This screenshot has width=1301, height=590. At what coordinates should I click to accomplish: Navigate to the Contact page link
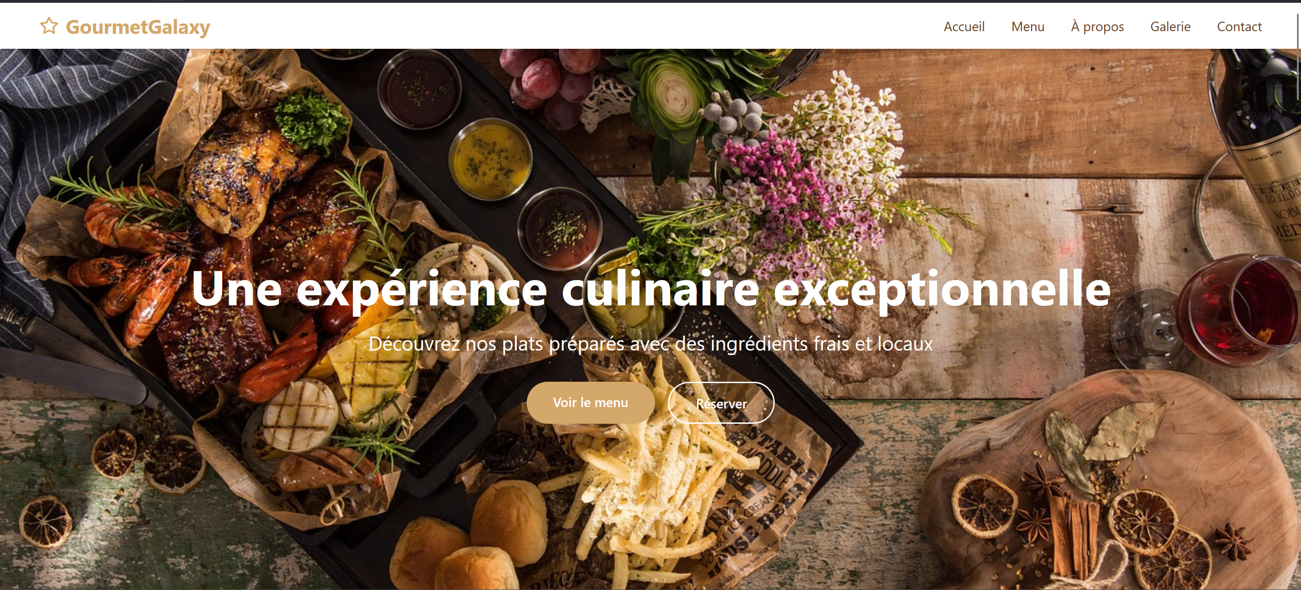tap(1240, 26)
